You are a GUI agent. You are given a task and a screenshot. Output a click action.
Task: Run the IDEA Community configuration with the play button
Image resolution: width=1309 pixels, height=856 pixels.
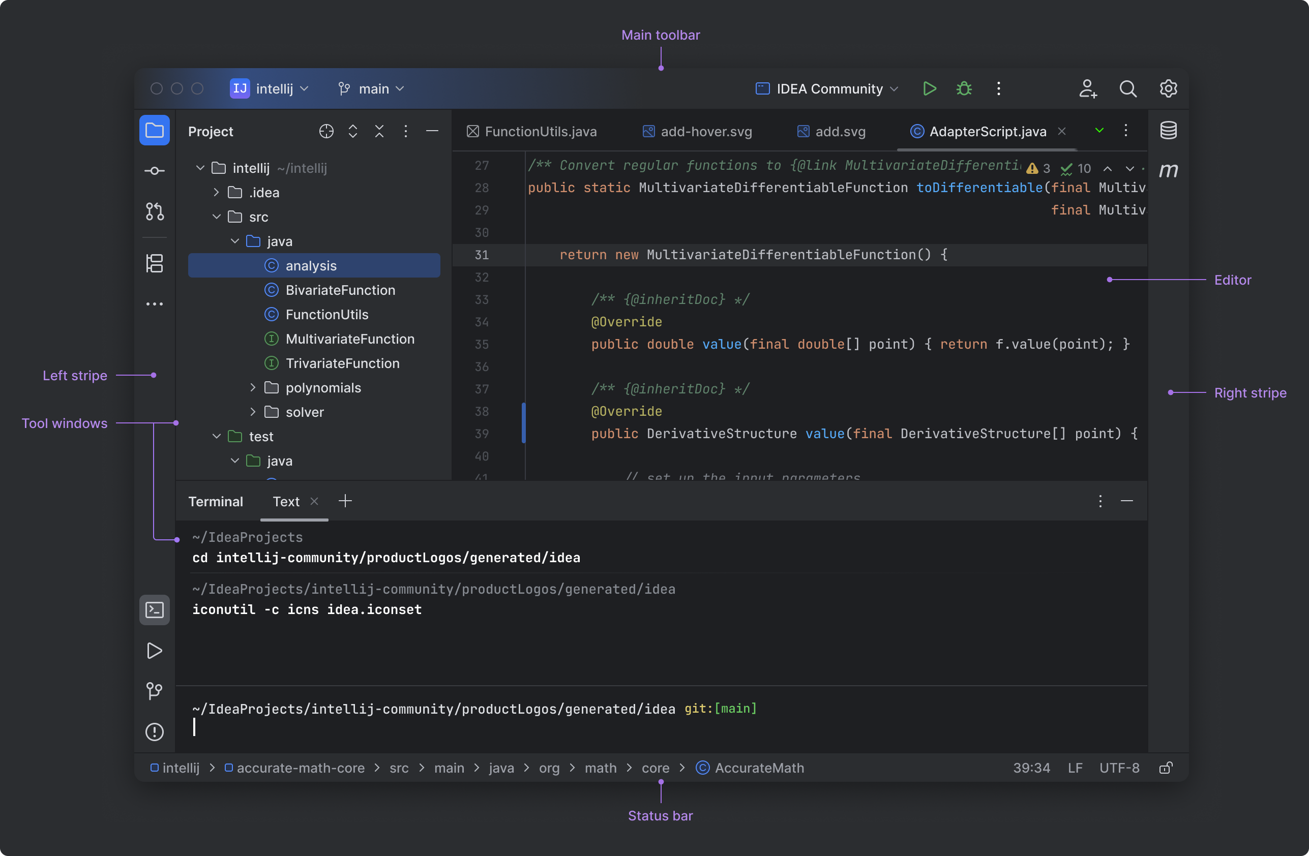[x=929, y=88]
